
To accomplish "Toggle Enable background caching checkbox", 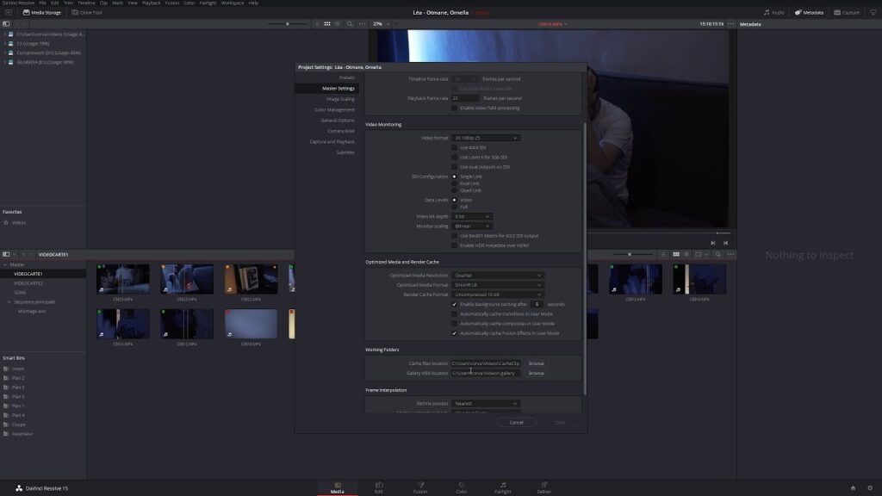I will 455,304.
